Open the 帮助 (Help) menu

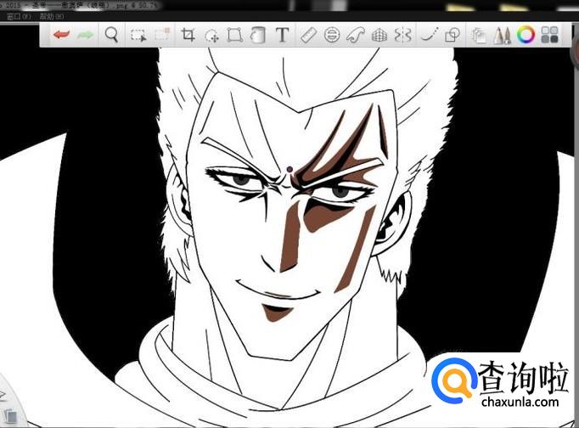pos(51,17)
